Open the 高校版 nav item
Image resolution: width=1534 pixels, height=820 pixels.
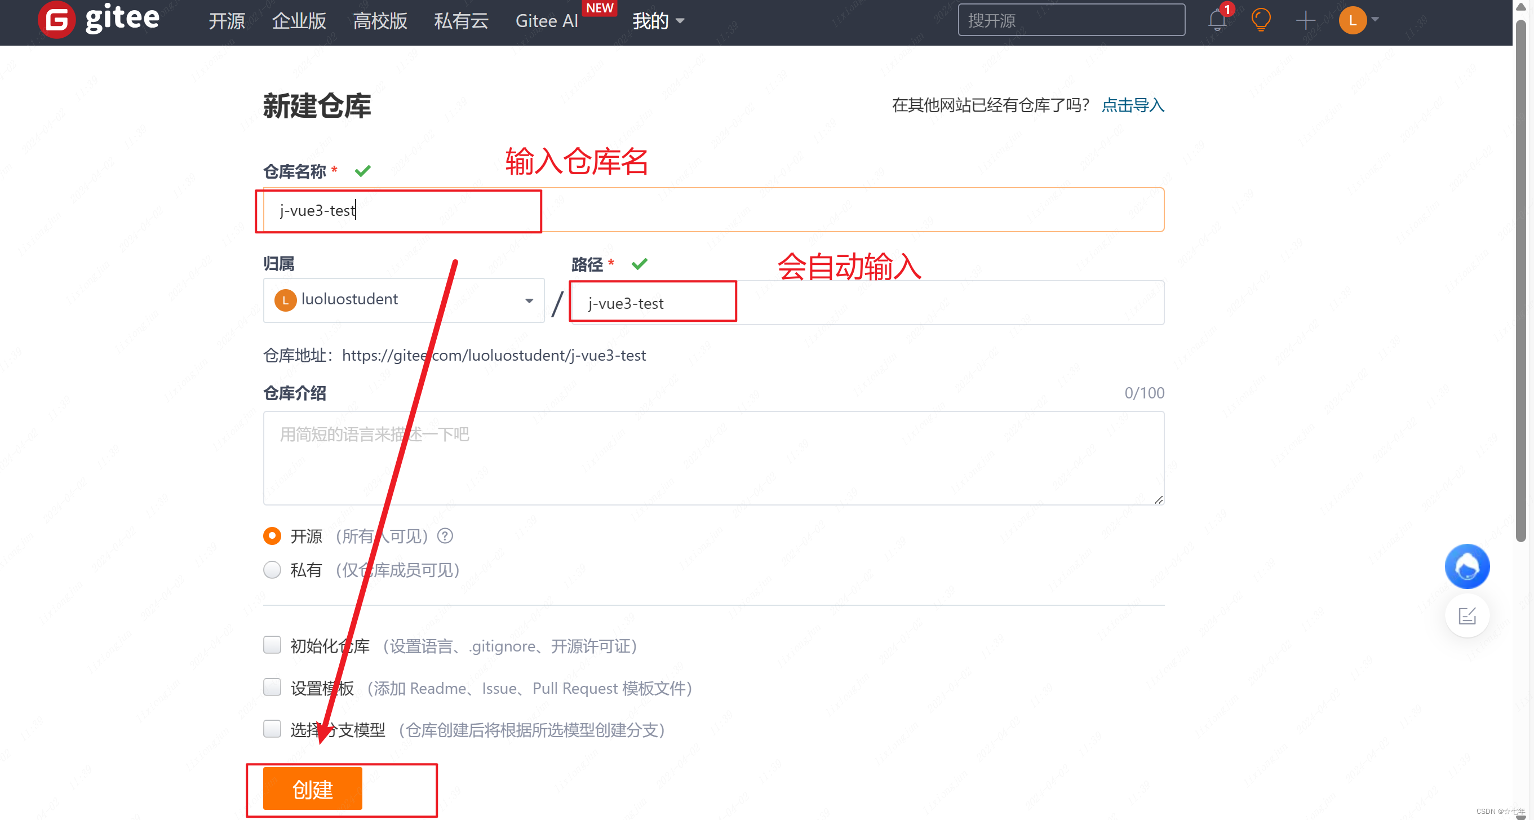click(380, 21)
